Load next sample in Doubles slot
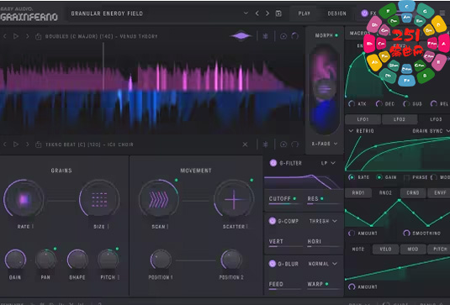 (x=27, y=36)
